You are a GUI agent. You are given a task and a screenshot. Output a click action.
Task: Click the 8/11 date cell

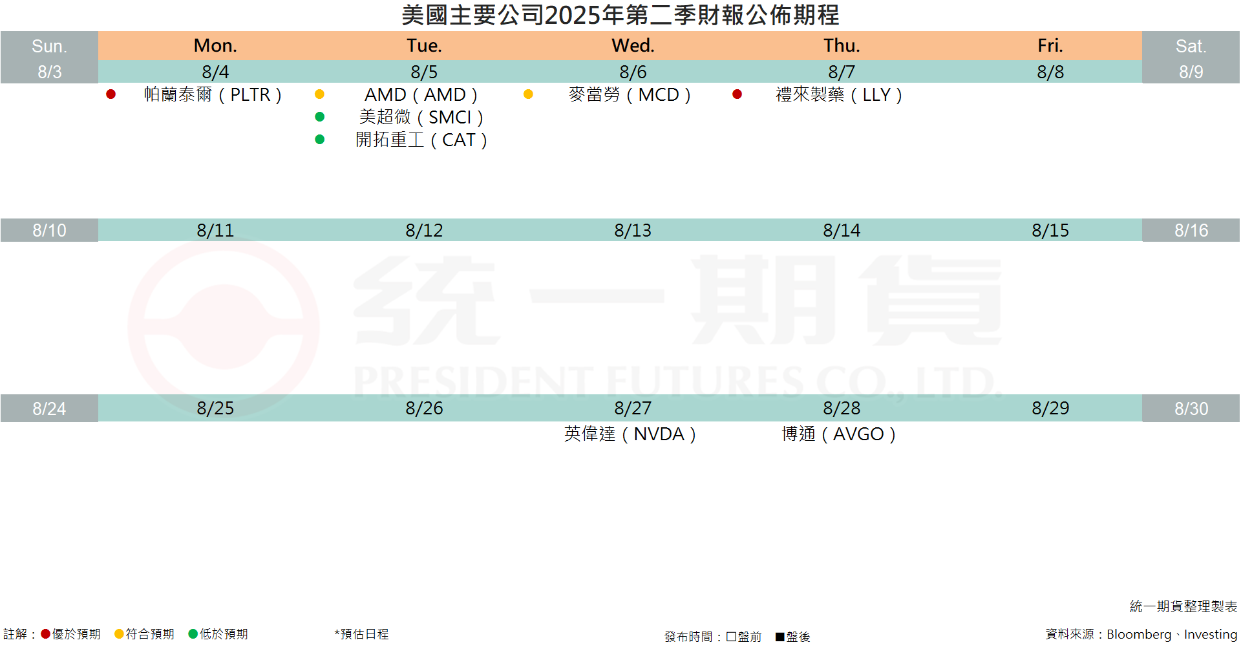215,230
